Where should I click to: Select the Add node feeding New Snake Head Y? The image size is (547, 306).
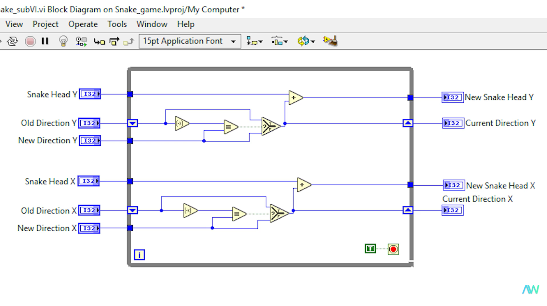point(295,98)
